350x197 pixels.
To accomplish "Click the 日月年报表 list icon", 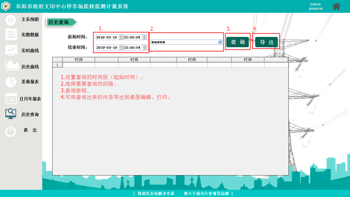I will click(11, 99).
